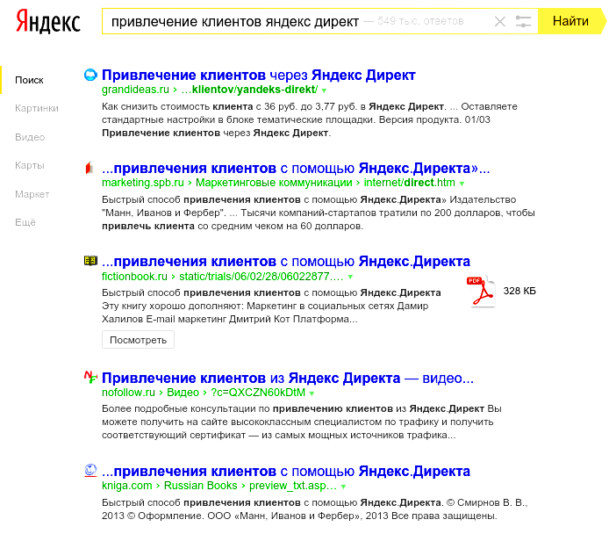Expand the dropdown arrow after nofollow.ru URL
Screen dimensions: 616x534
(x=312, y=393)
